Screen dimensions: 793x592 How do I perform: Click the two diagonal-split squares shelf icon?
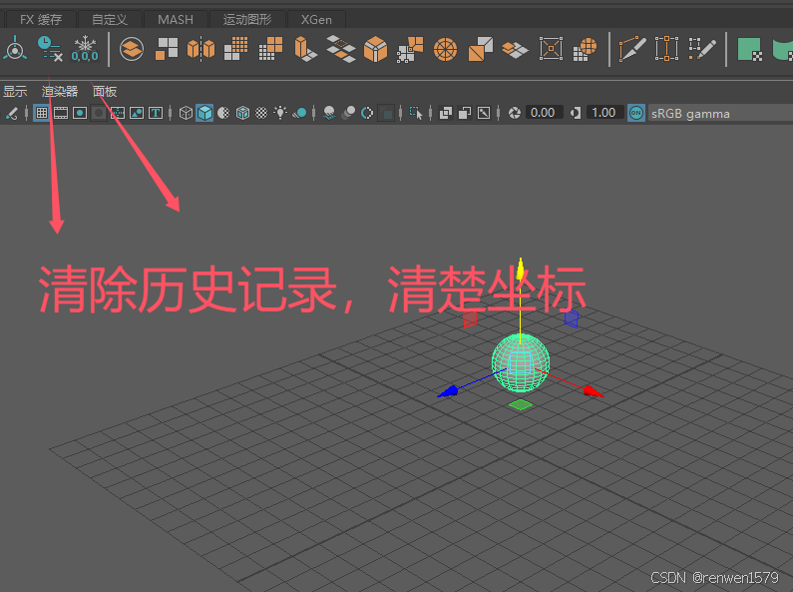click(481, 49)
